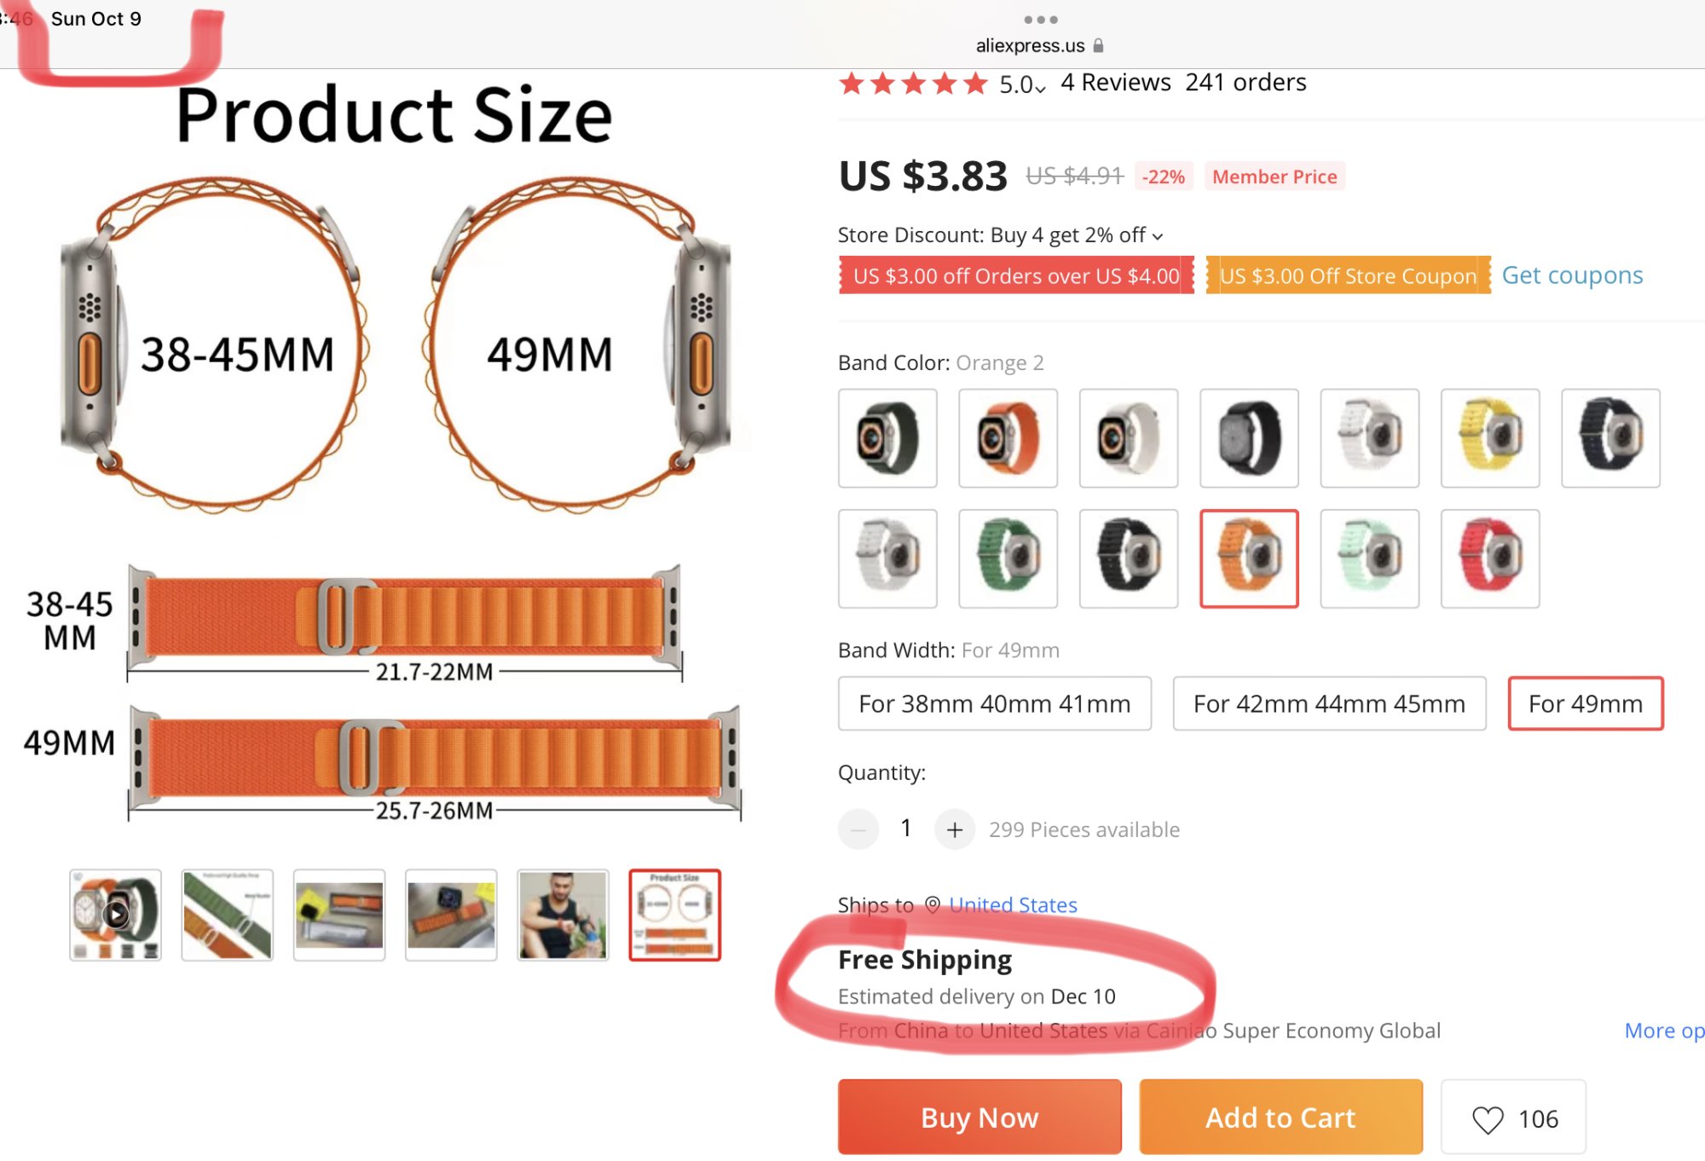Screen dimensions: 1705x1161
Task: Select the 'For 38mm 40mm 41mm' band width
Action: pos(994,703)
